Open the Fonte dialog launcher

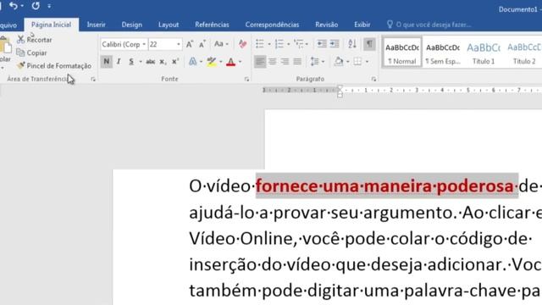coord(246,79)
